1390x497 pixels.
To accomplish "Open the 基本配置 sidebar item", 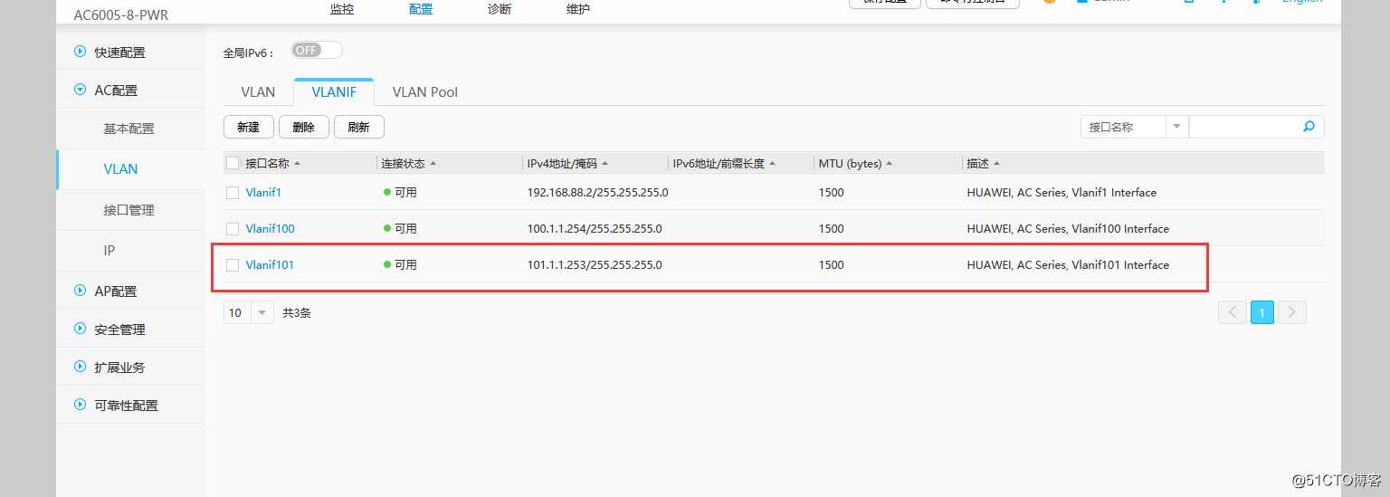I will (129, 129).
